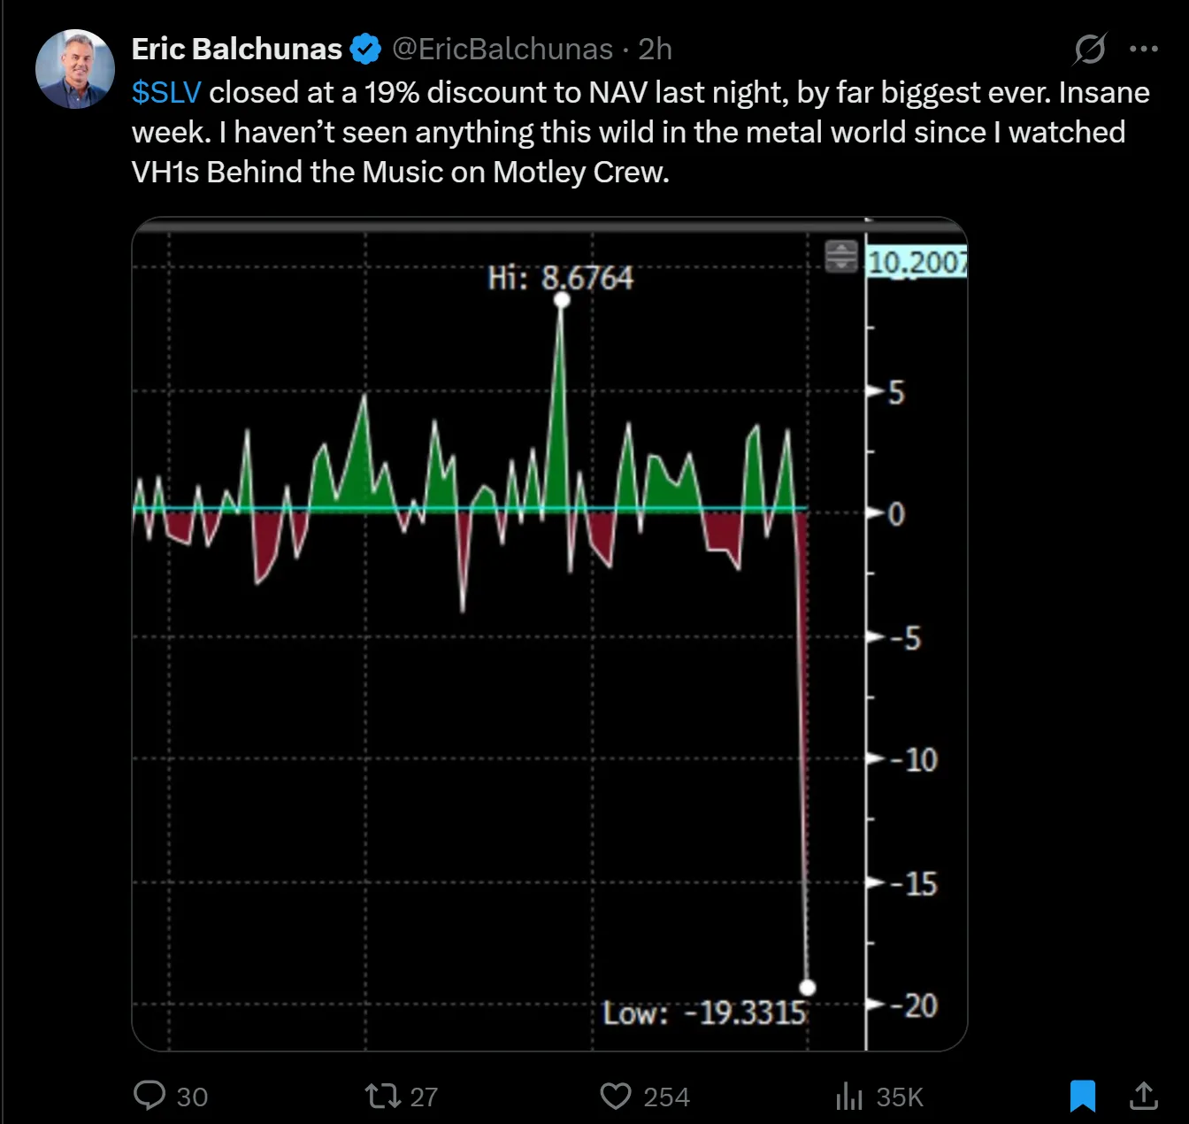Viewport: 1189px width, 1124px height.
Task: Open the $SLV cashtag link
Action: pyautogui.click(x=166, y=93)
